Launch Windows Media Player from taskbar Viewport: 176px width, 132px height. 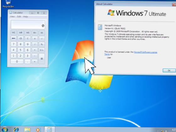[x=38, y=130]
